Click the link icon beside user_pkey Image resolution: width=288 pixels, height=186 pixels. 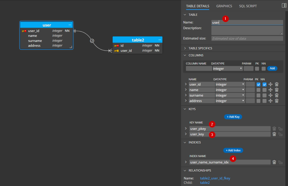tap(280, 129)
